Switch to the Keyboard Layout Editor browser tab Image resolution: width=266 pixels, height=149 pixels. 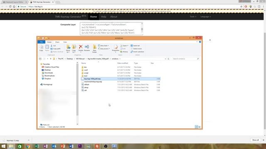point(15,2)
